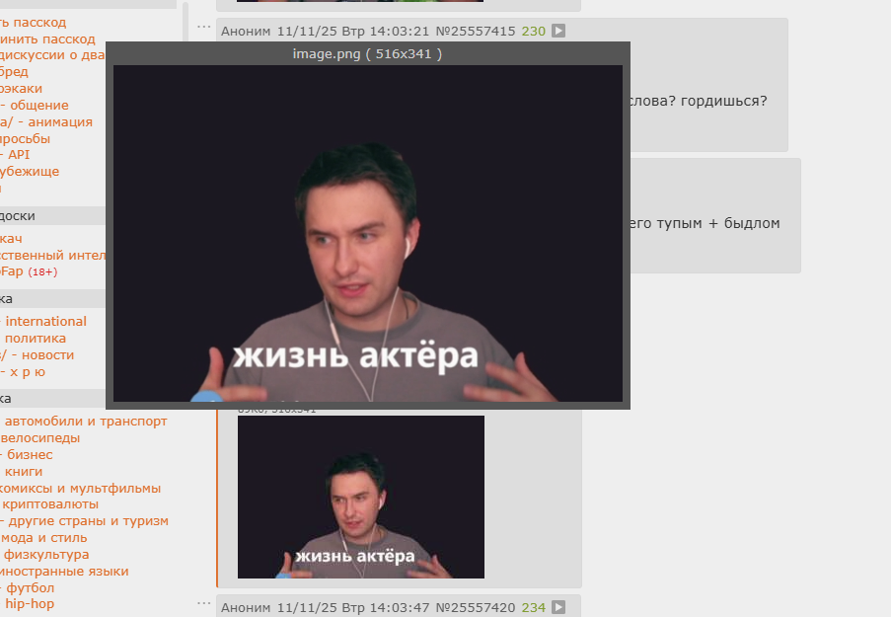The height and width of the screenshot is (617, 891).
Task: Open the дискуссии о два sidebar link
Action: pyautogui.click(x=52, y=55)
